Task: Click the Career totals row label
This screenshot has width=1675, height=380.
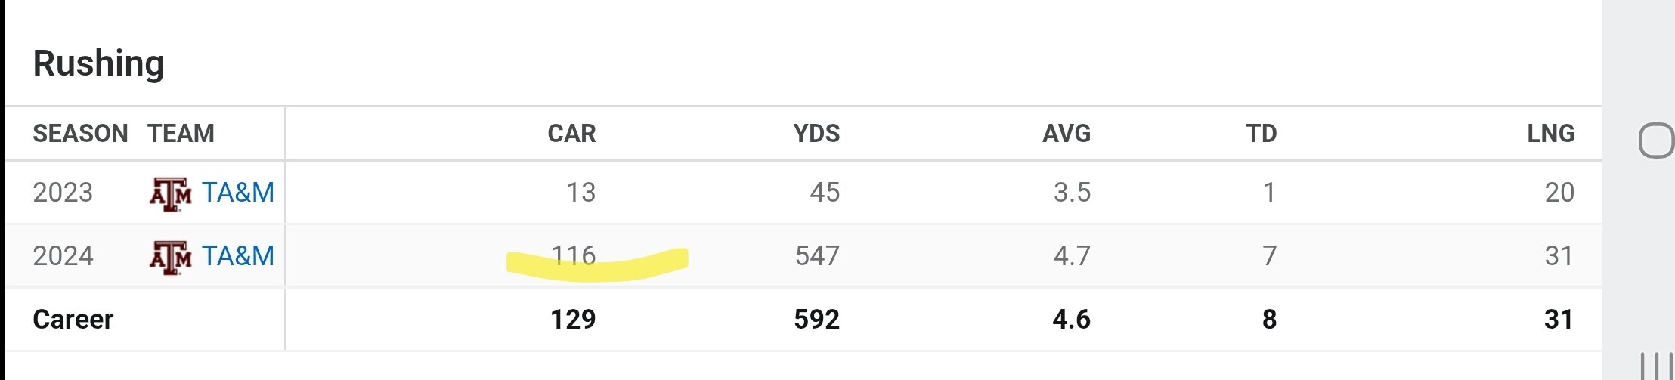Action: tap(73, 320)
